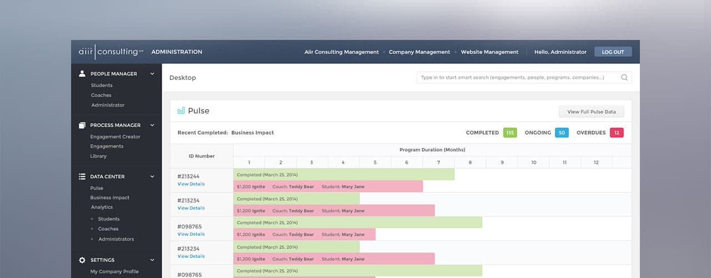Image resolution: width=711 pixels, height=278 pixels.
Task: Click the green Completed 135 badge
Action: click(510, 133)
